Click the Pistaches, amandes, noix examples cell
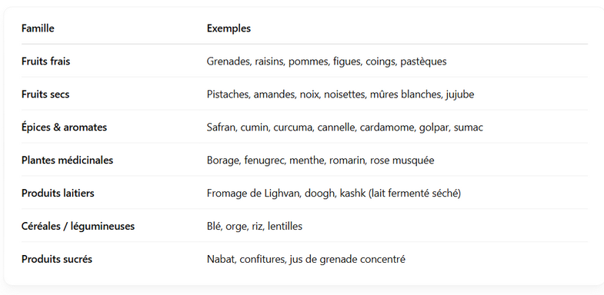Screen dimensions: 604x295 click(x=341, y=94)
